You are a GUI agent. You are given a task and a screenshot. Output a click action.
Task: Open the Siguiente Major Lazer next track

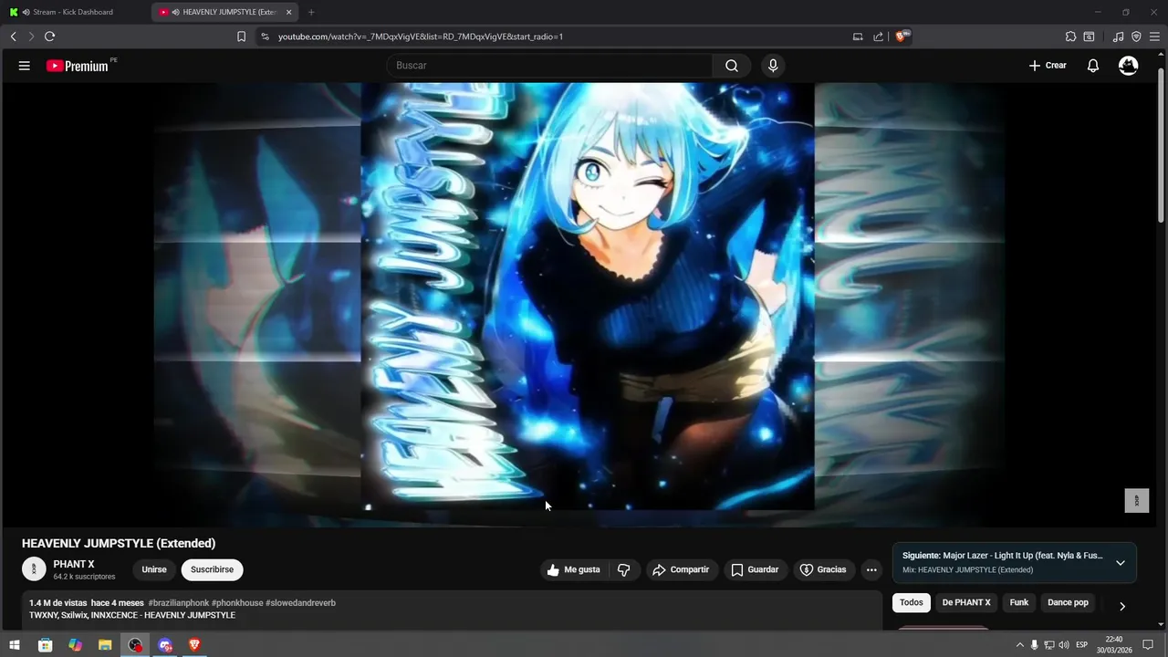(x=1003, y=555)
